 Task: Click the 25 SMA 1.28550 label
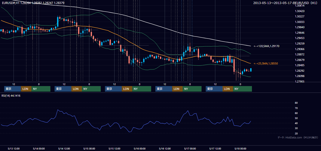pos(266,64)
